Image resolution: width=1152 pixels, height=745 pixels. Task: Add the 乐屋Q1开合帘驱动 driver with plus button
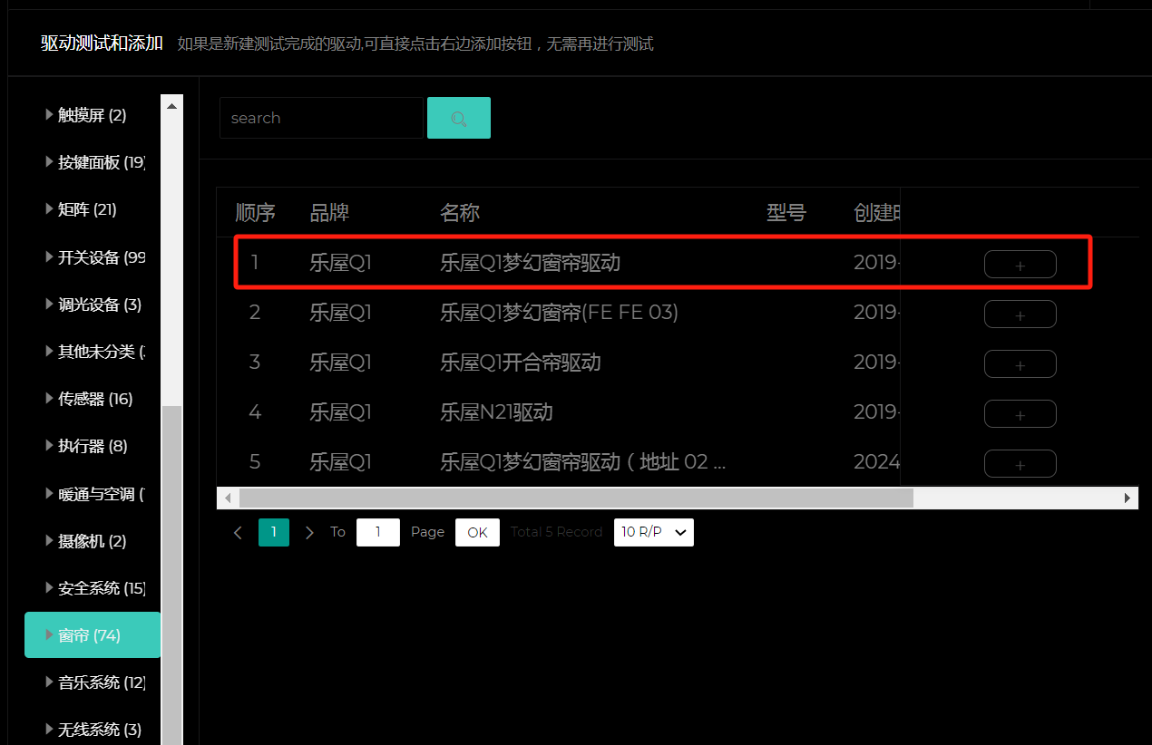click(x=1020, y=364)
